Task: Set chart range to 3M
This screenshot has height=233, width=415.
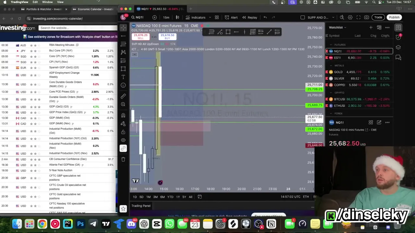Action: point(155,197)
